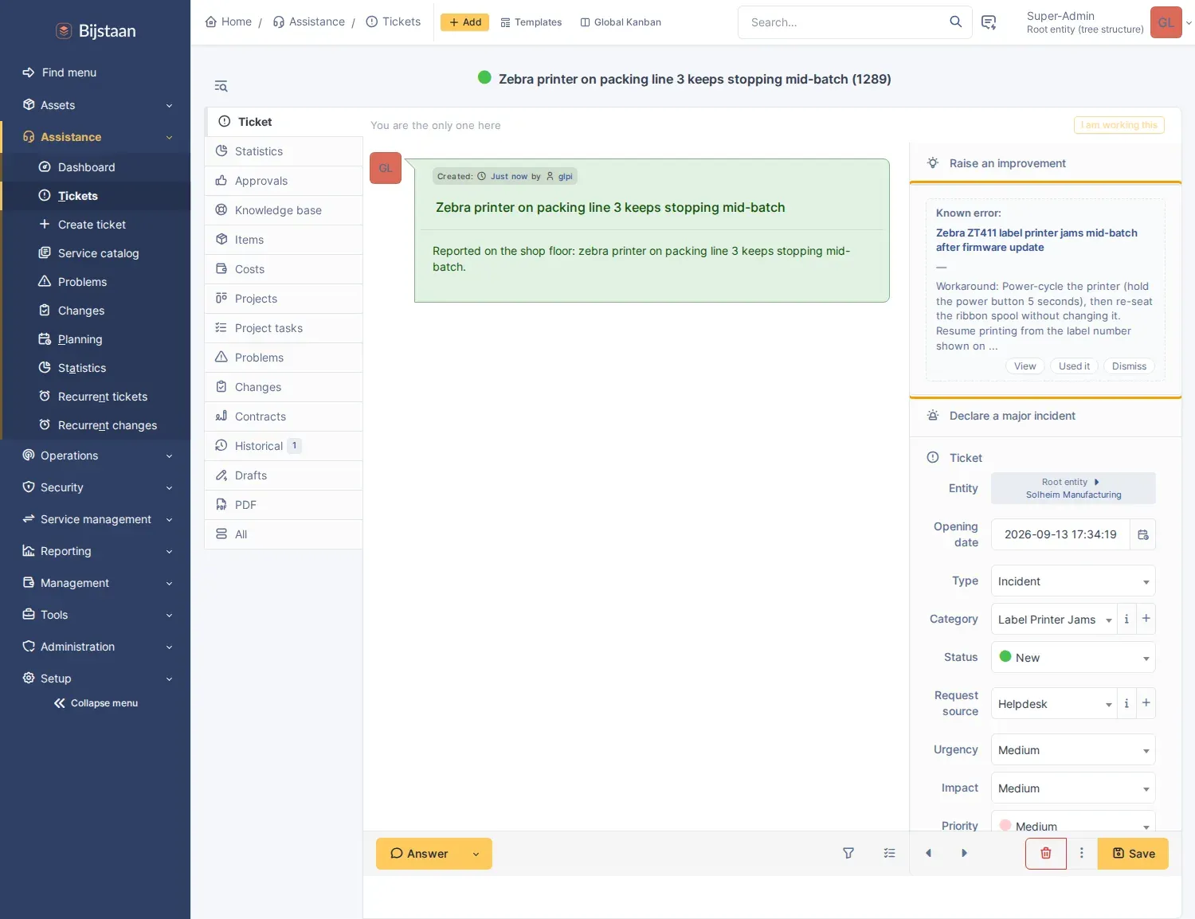Expand Answer button dropdown arrow
The image size is (1195, 919).
476,854
